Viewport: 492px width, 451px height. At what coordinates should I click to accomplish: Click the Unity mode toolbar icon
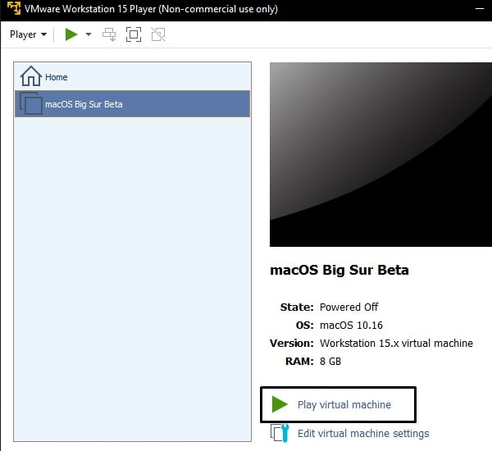click(158, 34)
